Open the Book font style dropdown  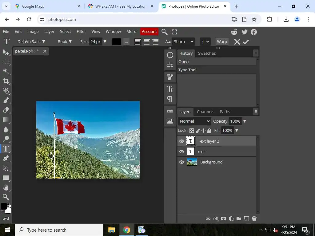click(65, 42)
